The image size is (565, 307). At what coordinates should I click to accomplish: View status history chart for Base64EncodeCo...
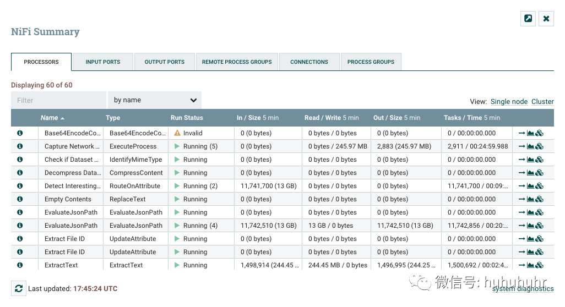pos(530,133)
